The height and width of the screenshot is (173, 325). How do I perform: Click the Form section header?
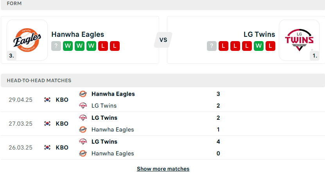(163, 4)
